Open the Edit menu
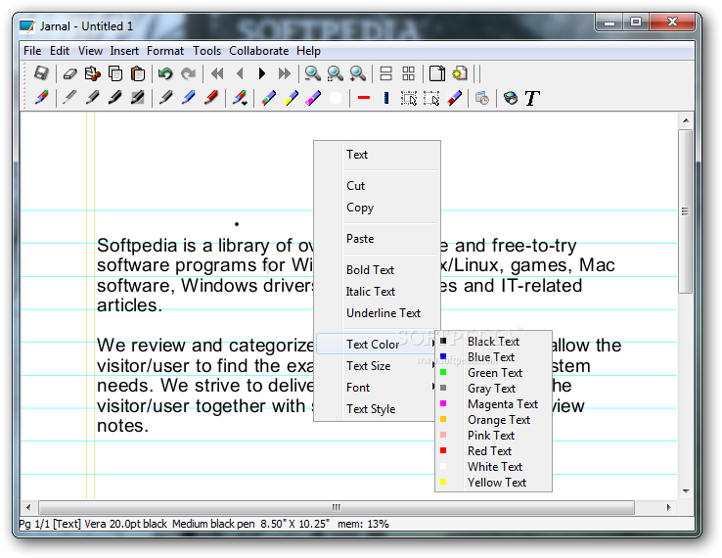 click(x=60, y=51)
